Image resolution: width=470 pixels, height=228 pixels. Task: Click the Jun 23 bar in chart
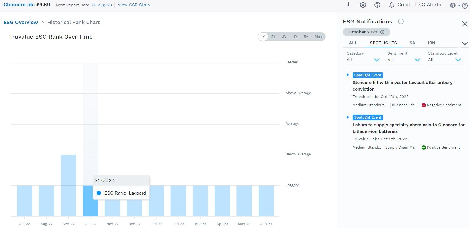(x=266, y=201)
